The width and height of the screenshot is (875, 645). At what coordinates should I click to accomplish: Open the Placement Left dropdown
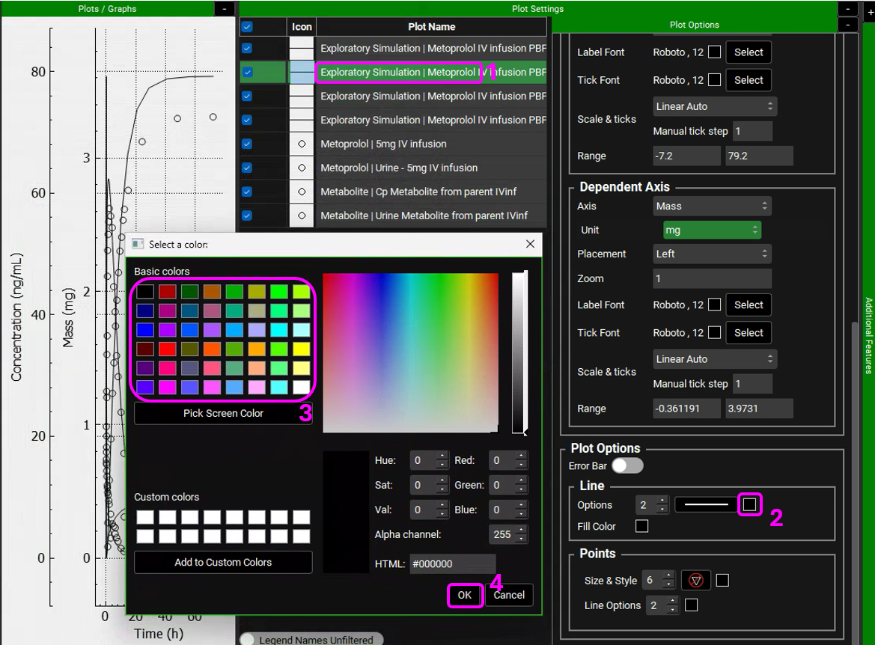pyautogui.click(x=711, y=254)
